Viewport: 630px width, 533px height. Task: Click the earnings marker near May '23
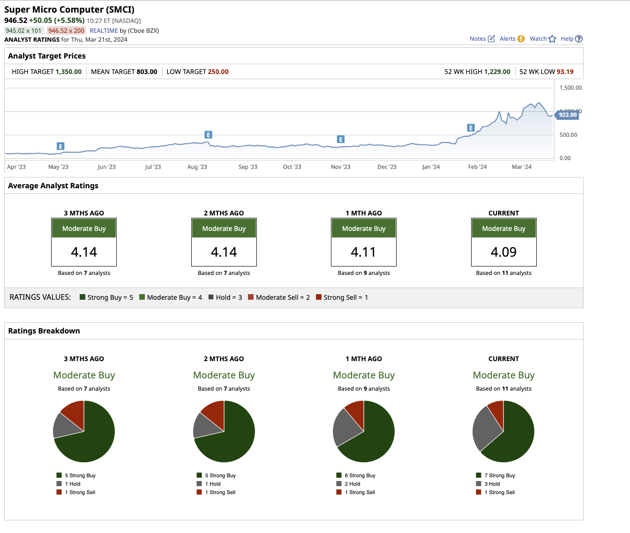pyautogui.click(x=60, y=146)
